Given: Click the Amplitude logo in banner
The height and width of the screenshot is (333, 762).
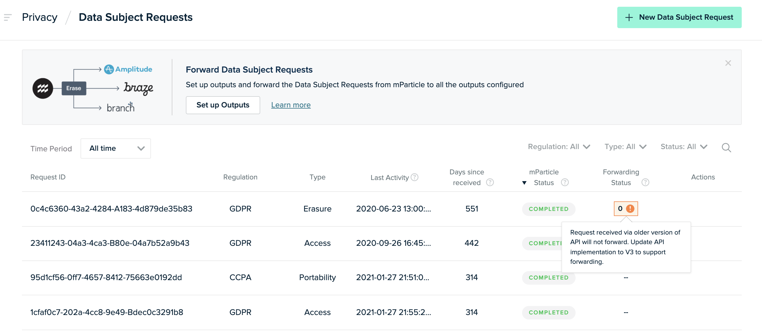Looking at the screenshot, I should 128,69.
